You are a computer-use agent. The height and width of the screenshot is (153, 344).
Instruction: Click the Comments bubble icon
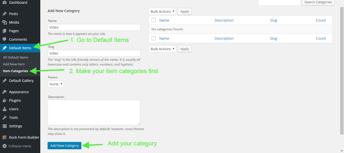[5, 39]
